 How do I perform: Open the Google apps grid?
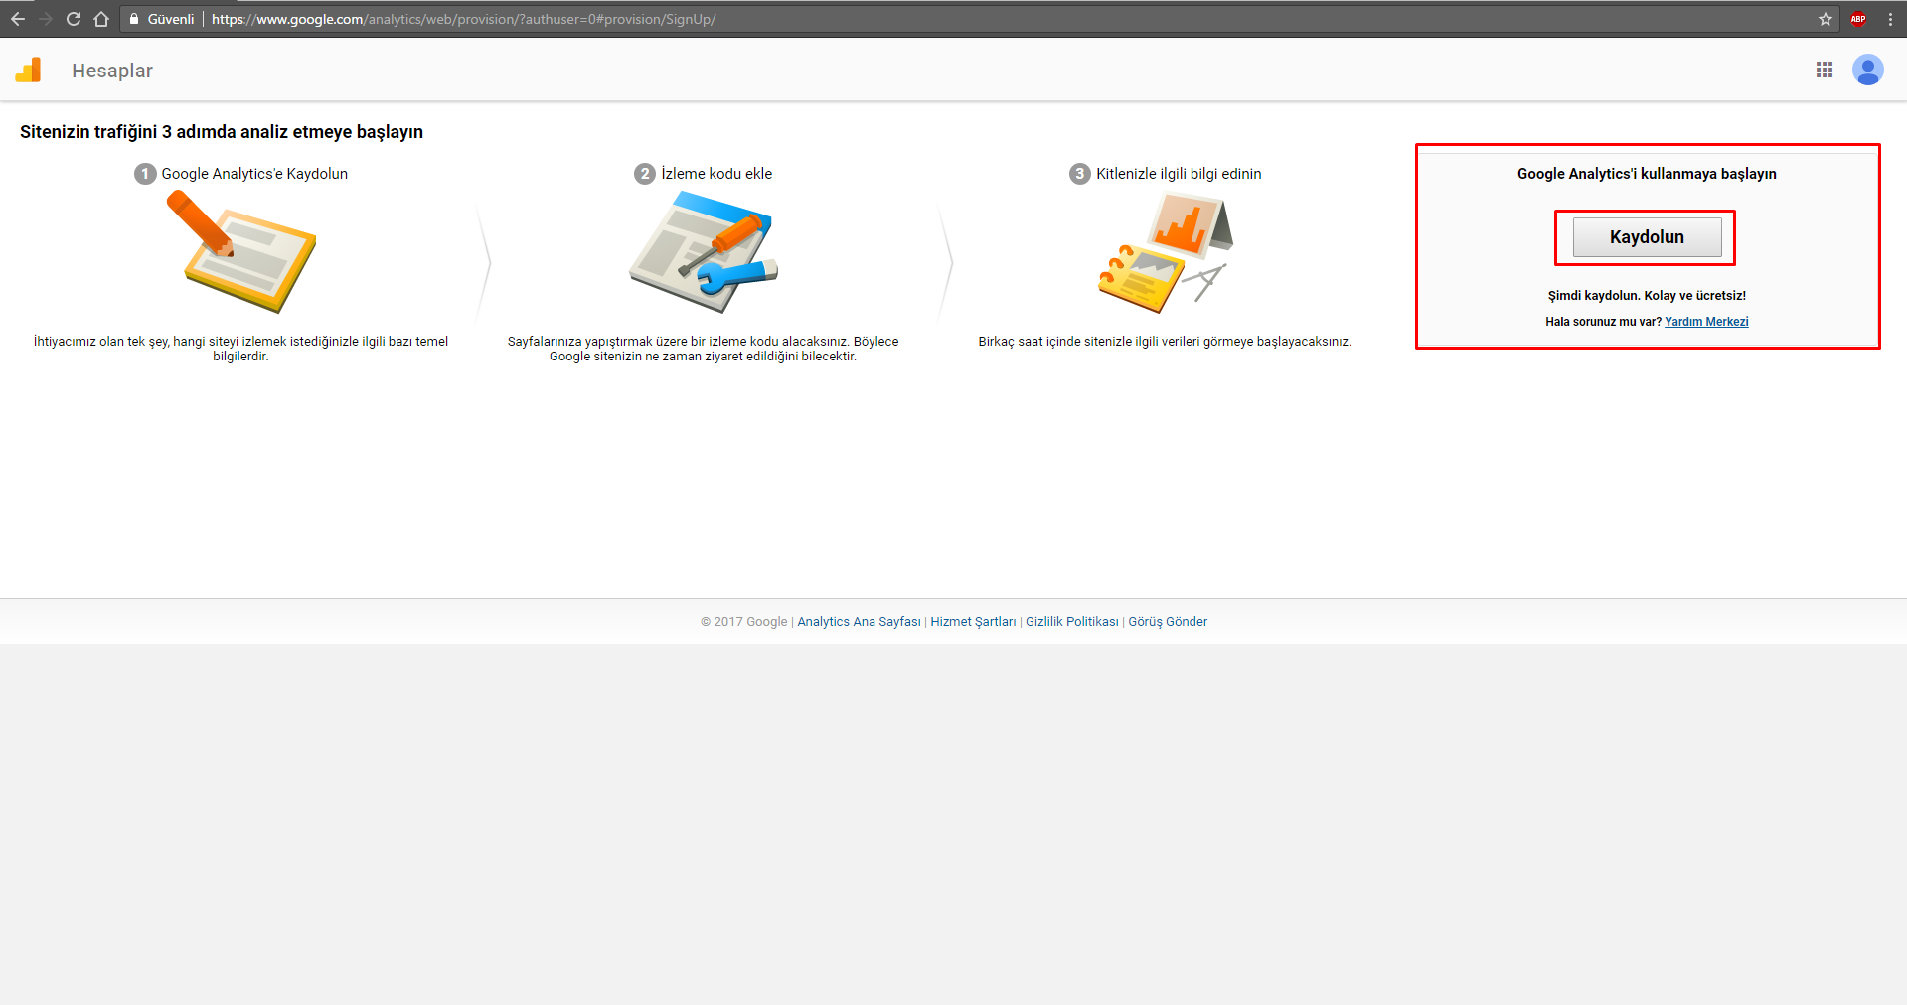pos(1824,70)
